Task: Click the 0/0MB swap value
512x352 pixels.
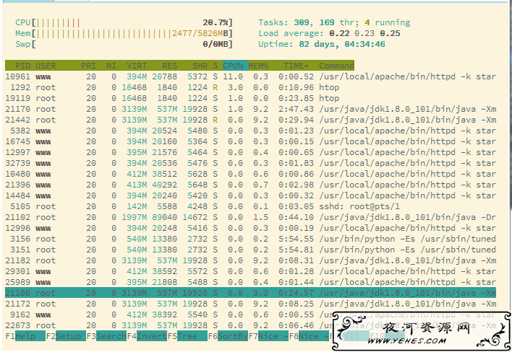Action: click(x=216, y=44)
